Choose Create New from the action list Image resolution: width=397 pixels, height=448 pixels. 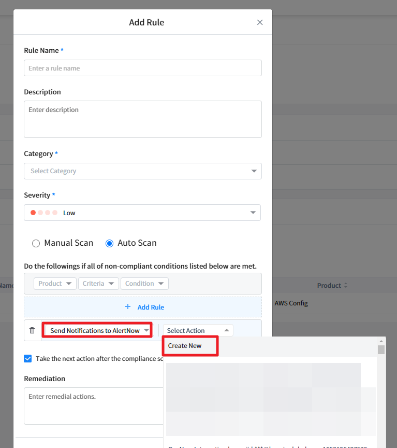pos(185,346)
